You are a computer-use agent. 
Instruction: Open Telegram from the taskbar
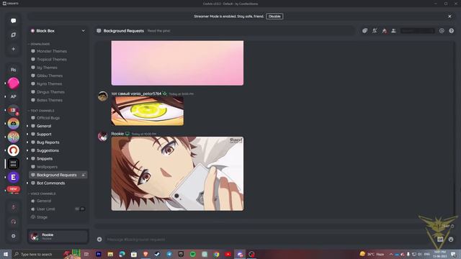coord(169,254)
